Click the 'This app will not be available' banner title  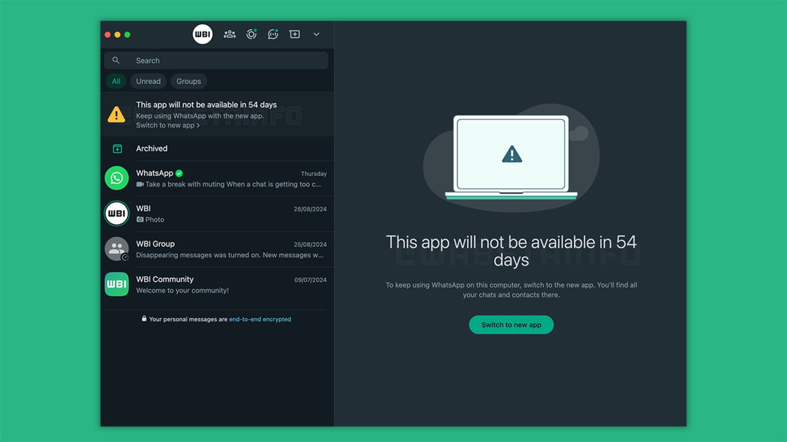206,105
